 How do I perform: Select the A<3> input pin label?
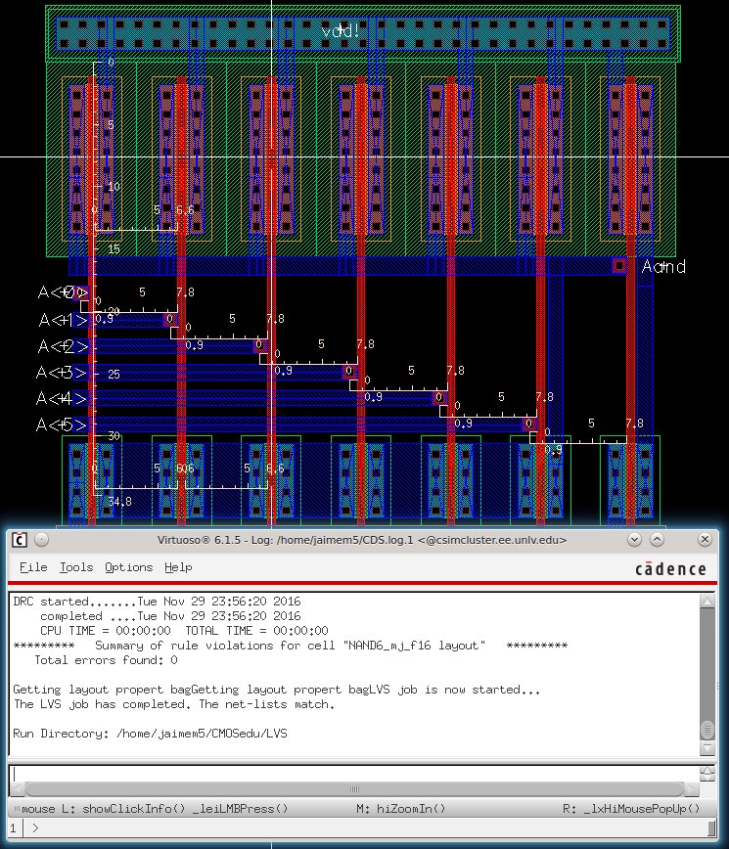pyautogui.click(x=62, y=372)
